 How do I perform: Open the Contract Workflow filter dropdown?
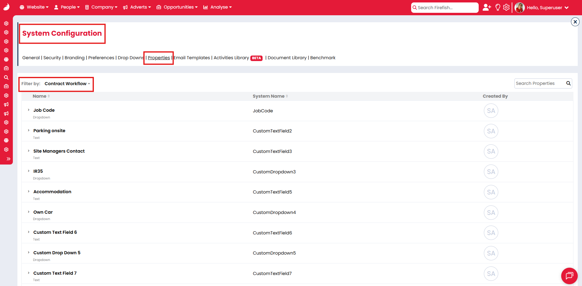click(x=67, y=83)
